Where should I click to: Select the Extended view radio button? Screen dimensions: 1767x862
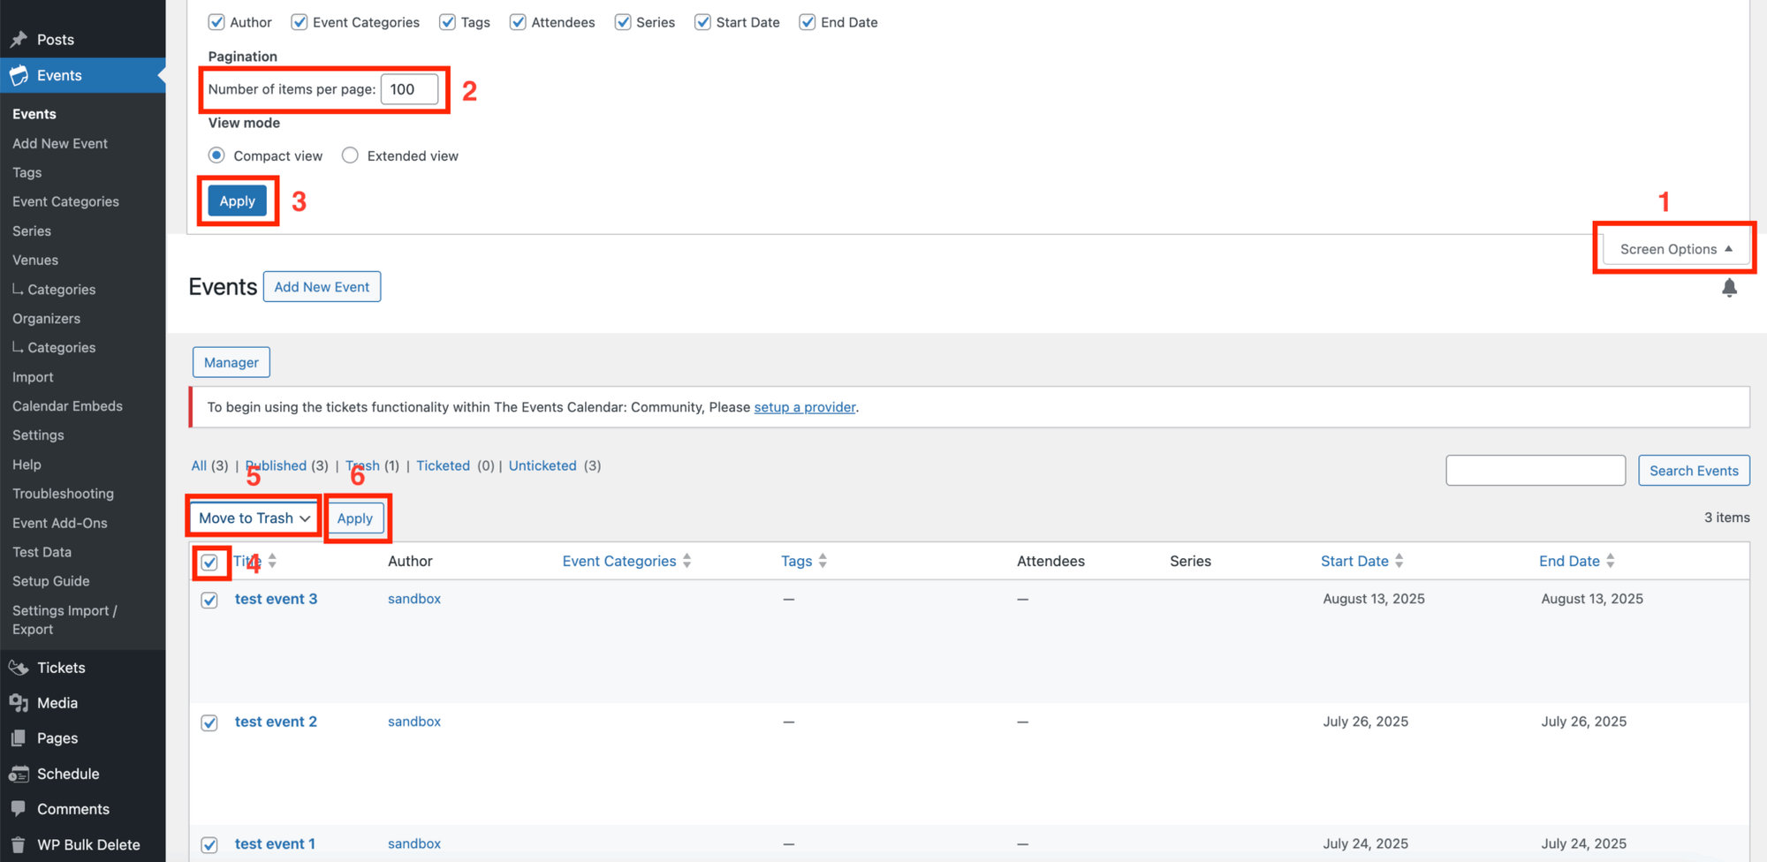click(x=350, y=155)
